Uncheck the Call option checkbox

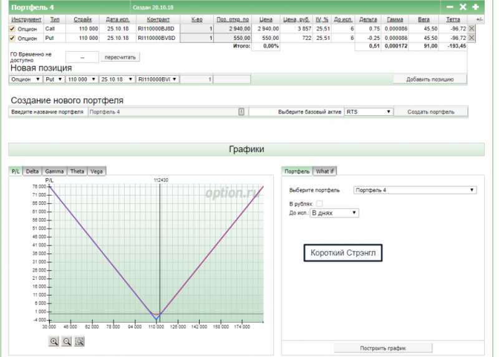[12, 29]
